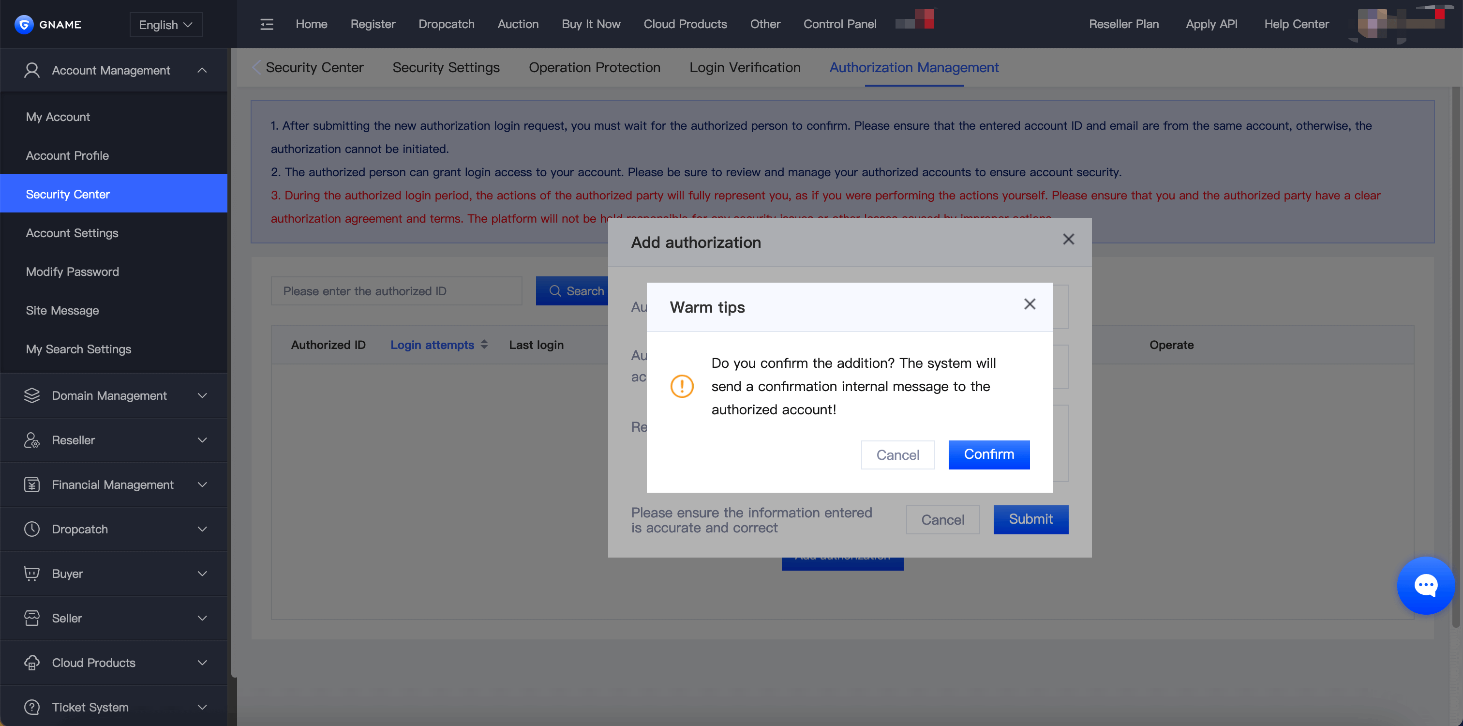Open the Apply API link
Screen dimensions: 1463x726
click(x=1211, y=24)
